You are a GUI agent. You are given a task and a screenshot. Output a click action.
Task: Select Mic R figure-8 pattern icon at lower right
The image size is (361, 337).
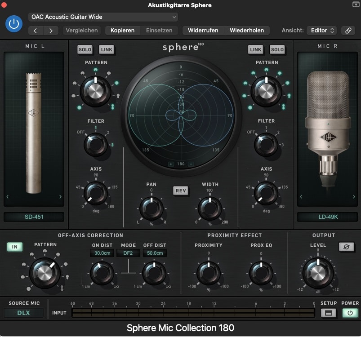[x=283, y=107]
